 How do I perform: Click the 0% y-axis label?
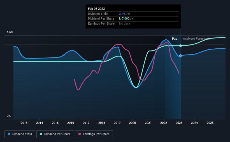click(9, 116)
